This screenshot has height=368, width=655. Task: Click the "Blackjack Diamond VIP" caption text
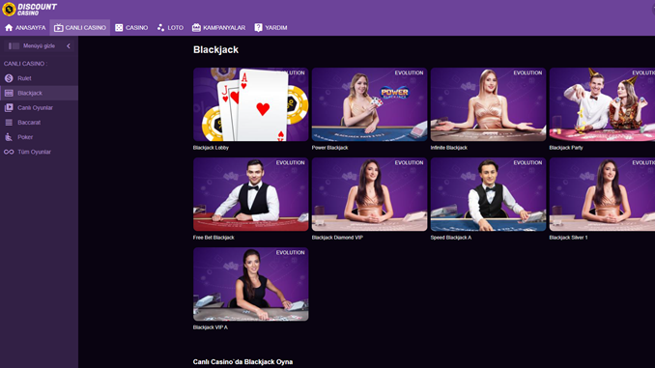337,238
